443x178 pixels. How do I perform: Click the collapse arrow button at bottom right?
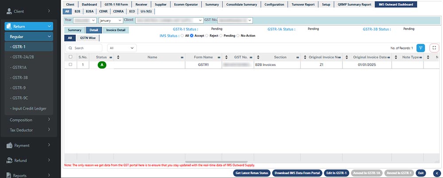pos(436,173)
